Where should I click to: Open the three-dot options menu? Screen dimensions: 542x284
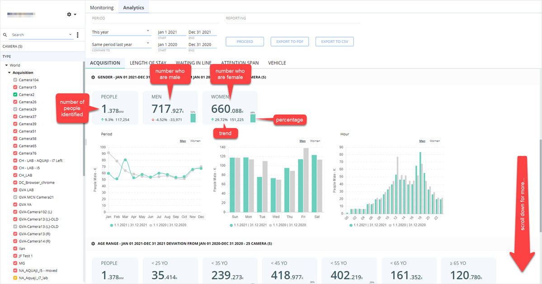(x=77, y=35)
